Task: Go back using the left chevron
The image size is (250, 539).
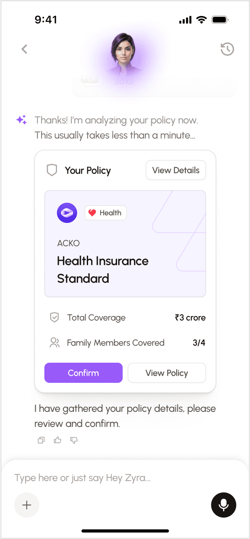Action: (24, 49)
